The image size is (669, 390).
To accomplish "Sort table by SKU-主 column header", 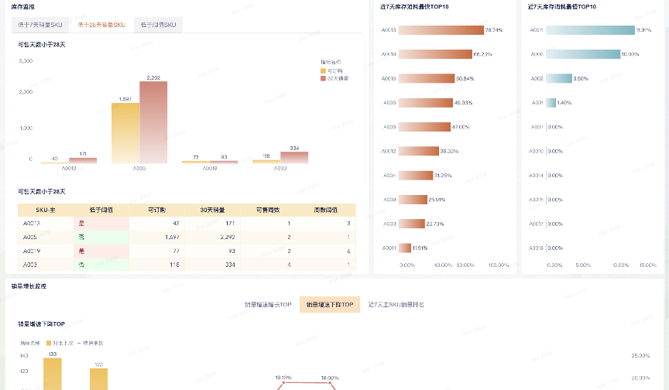I will [46, 210].
